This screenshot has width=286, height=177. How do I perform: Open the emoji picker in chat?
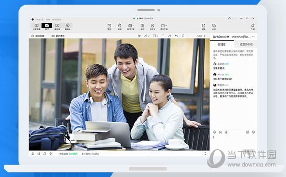(x=214, y=132)
